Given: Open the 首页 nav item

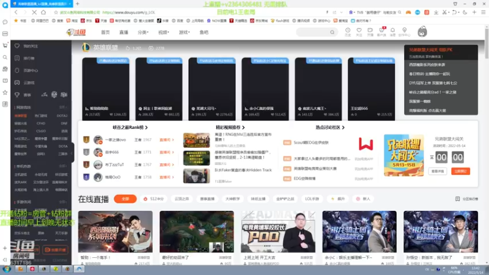Looking at the screenshot, I should pyautogui.click(x=105, y=32).
